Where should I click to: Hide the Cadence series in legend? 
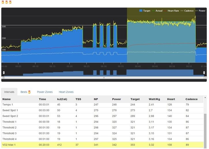pos(187,11)
